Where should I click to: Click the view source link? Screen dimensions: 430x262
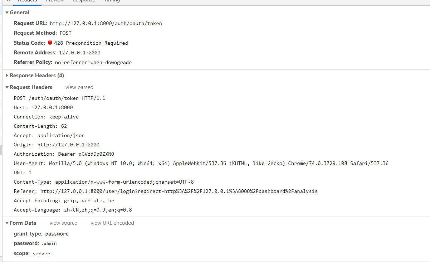coord(63,223)
